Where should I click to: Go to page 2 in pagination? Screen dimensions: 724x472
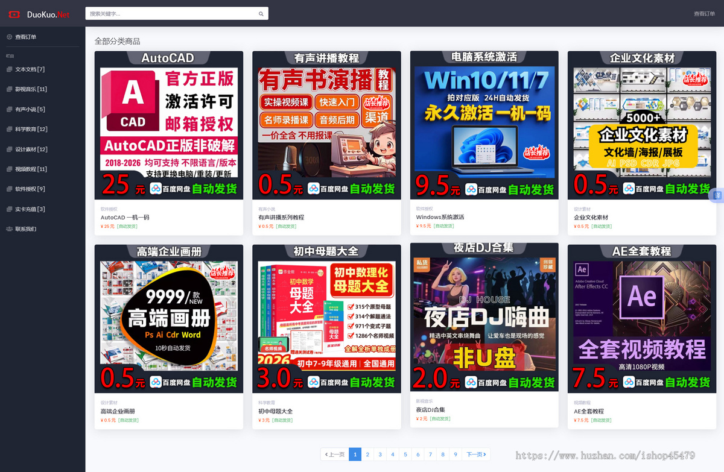coord(367,455)
